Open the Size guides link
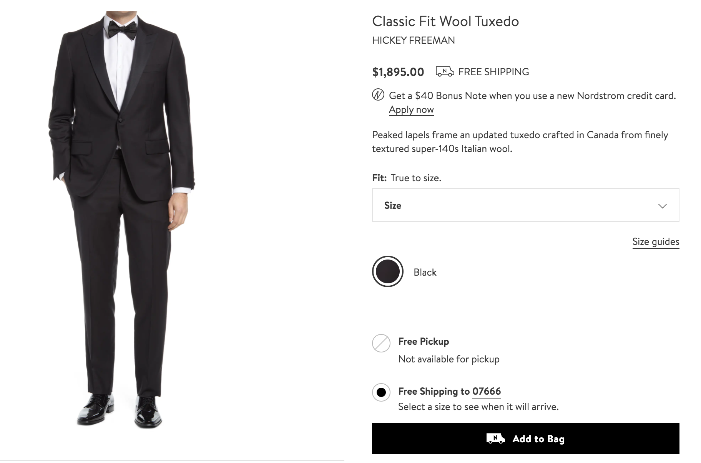This screenshot has height=463, width=701. point(655,241)
